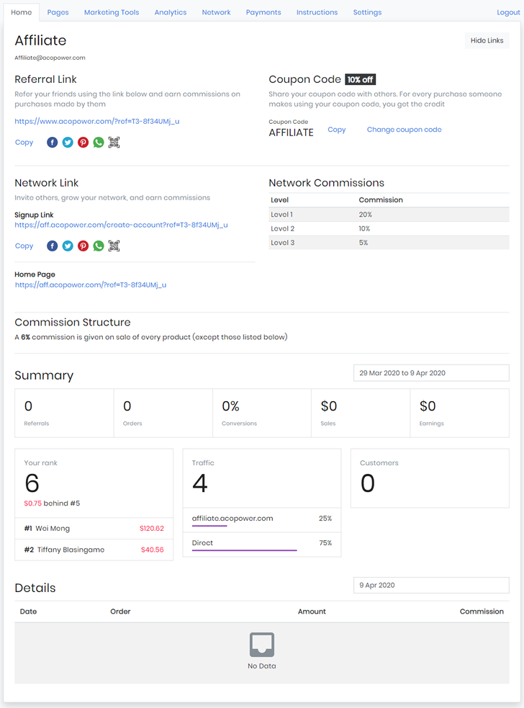Click Hide Links button
This screenshot has width=524, height=708.
(x=487, y=41)
